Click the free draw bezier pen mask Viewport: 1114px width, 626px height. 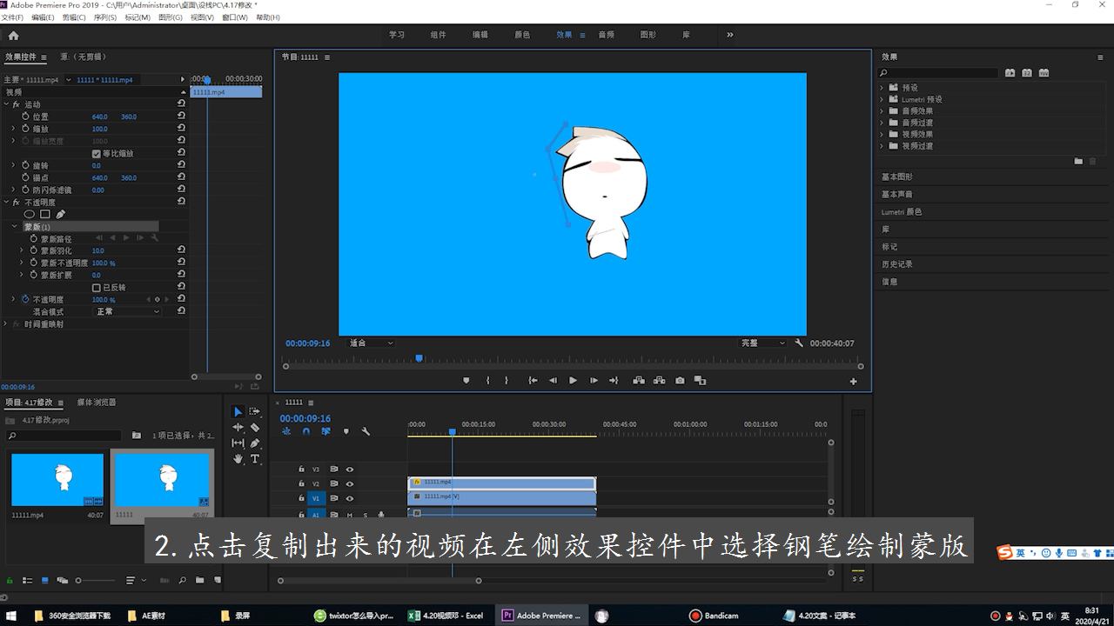point(60,214)
